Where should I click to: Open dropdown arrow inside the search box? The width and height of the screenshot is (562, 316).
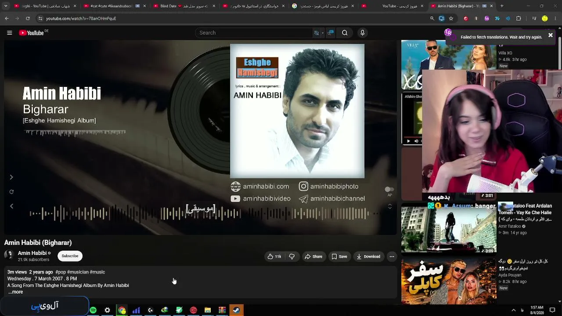point(323,33)
